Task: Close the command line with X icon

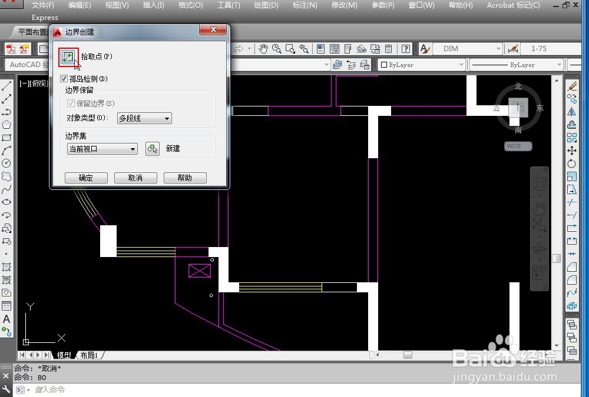Action: click(6, 376)
